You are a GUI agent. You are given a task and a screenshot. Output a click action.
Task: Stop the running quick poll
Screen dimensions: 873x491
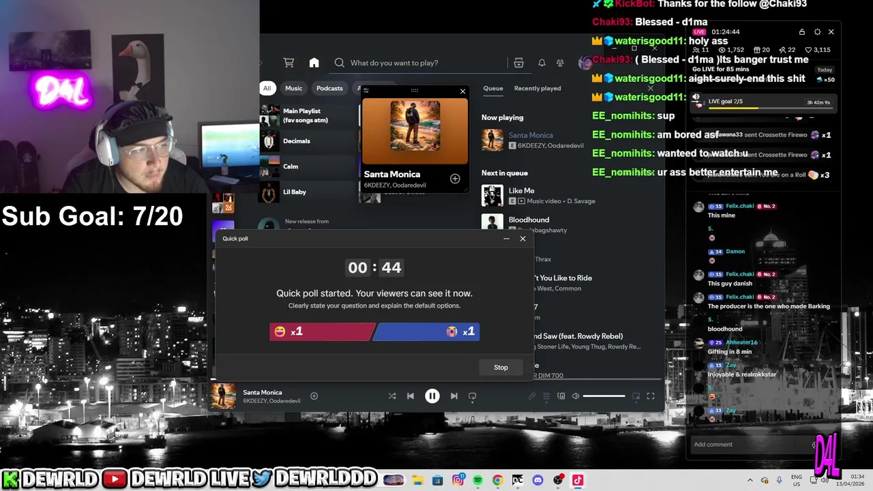click(501, 367)
